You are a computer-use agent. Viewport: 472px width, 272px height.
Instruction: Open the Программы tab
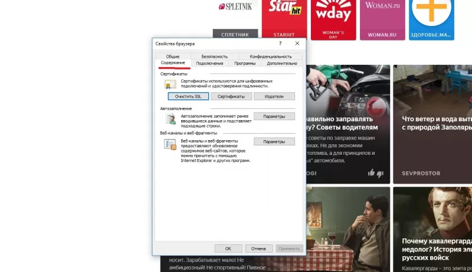[245, 64]
